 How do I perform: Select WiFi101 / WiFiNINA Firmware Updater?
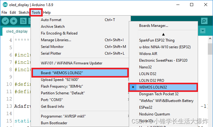80,63
